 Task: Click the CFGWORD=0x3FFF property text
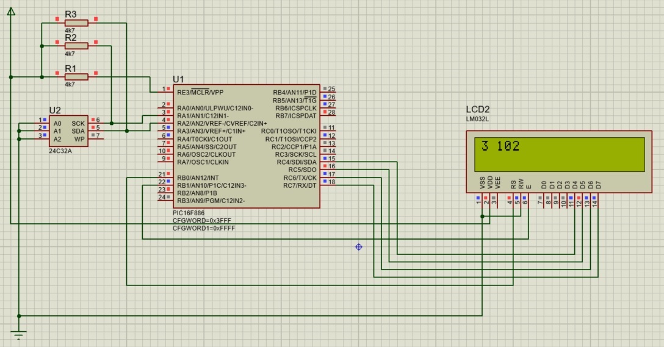[202, 220]
